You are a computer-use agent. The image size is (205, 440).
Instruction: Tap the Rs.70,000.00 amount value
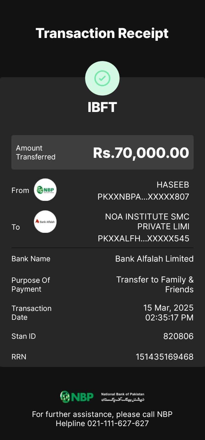click(x=141, y=153)
